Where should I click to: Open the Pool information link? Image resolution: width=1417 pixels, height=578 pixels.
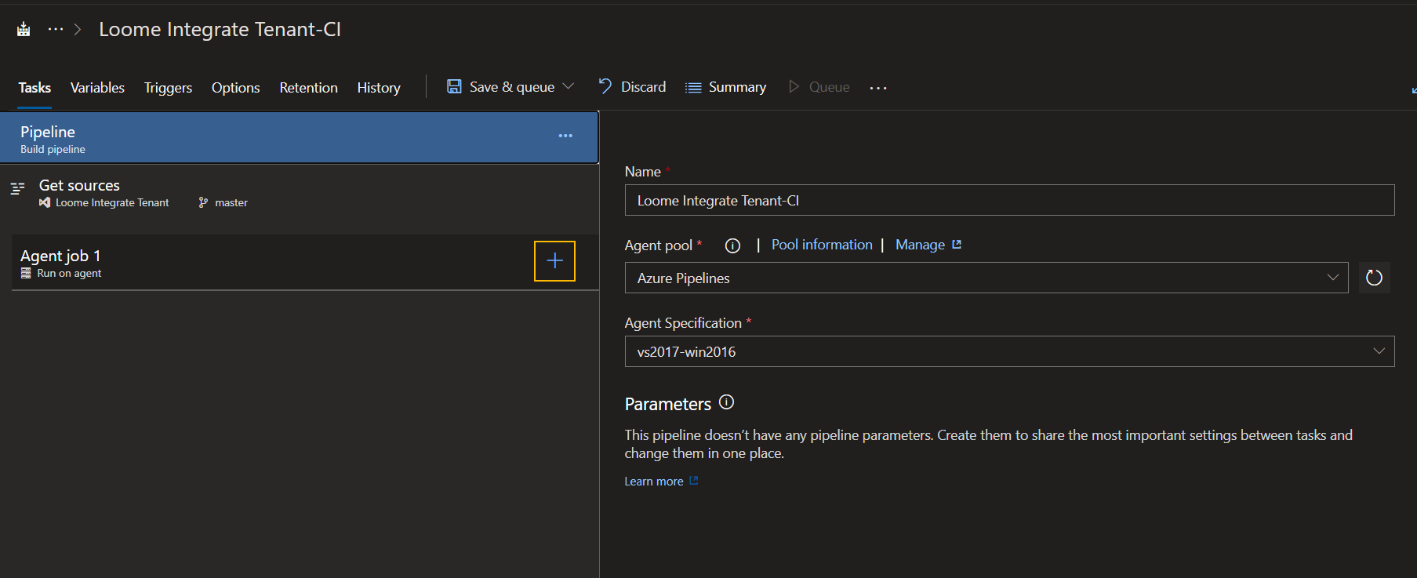822,245
